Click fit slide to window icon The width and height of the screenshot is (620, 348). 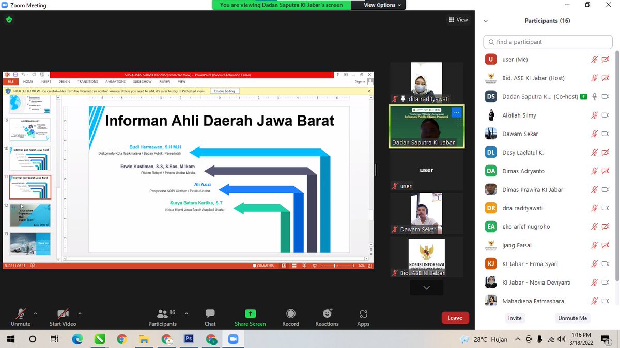369,266
